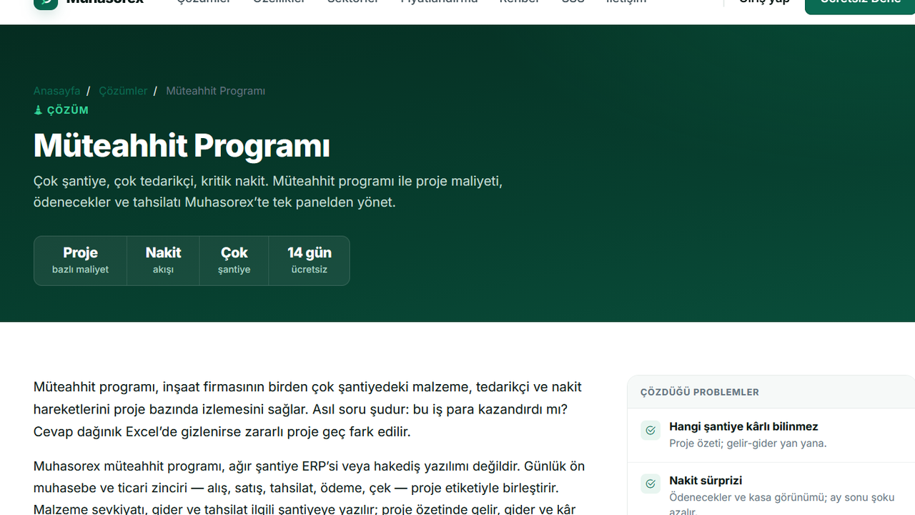
Task: Click the Müteahhit Programı main heading
Action: [x=182, y=146]
